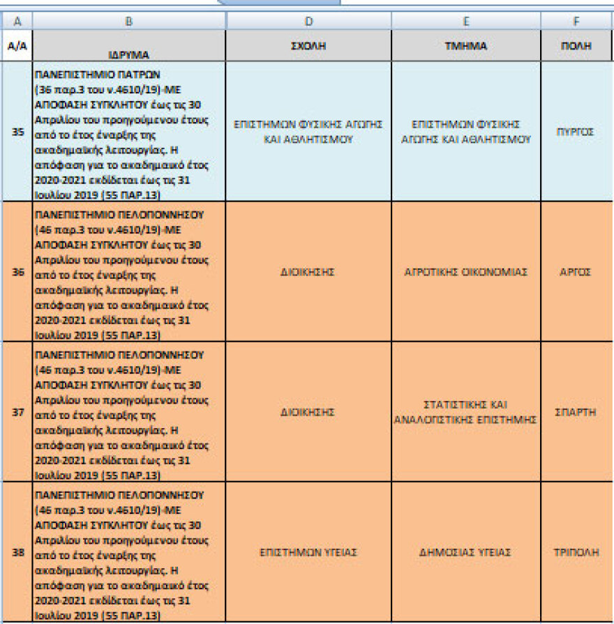Viewport: 614px width, 624px height.
Task: Select column E header
Action: click(466, 22)
